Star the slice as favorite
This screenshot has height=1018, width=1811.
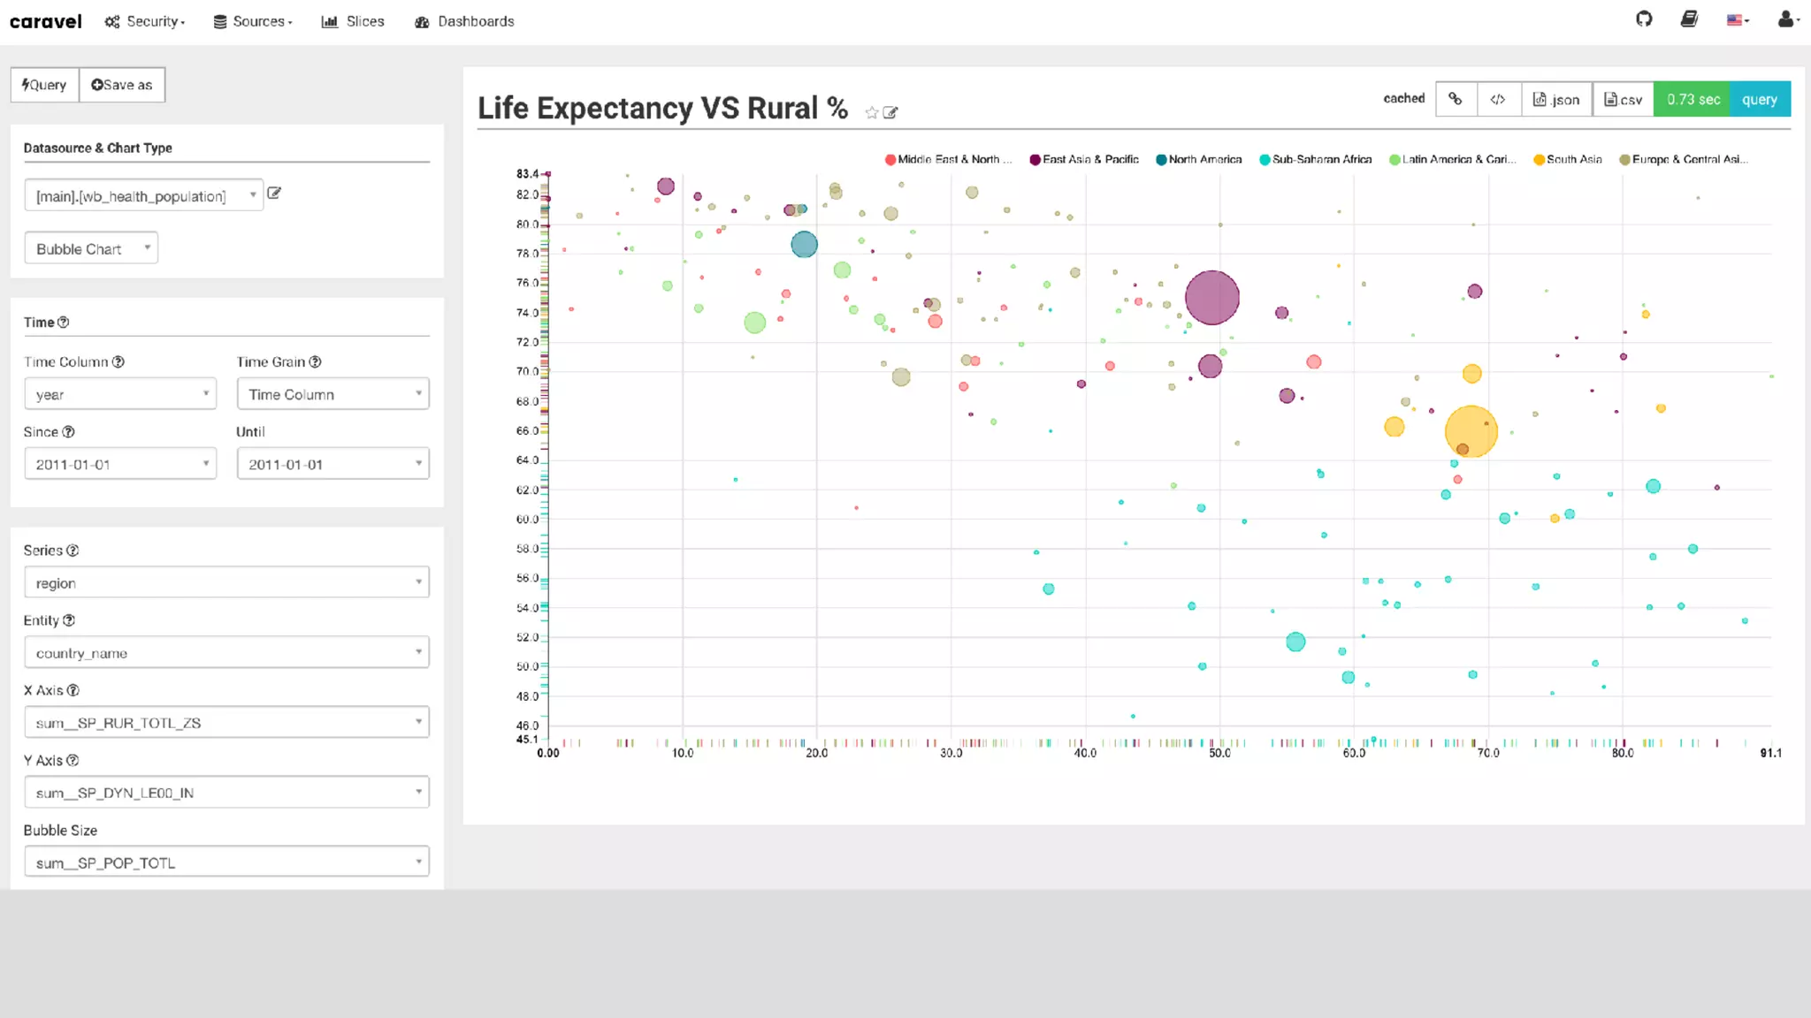(872, 112)
